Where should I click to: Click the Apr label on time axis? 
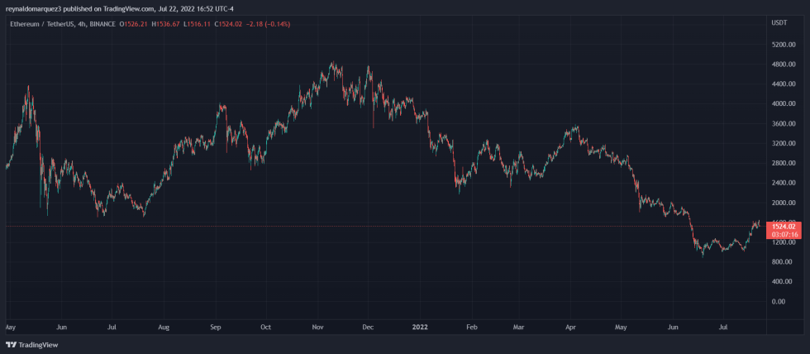click(x=572, y=327)
